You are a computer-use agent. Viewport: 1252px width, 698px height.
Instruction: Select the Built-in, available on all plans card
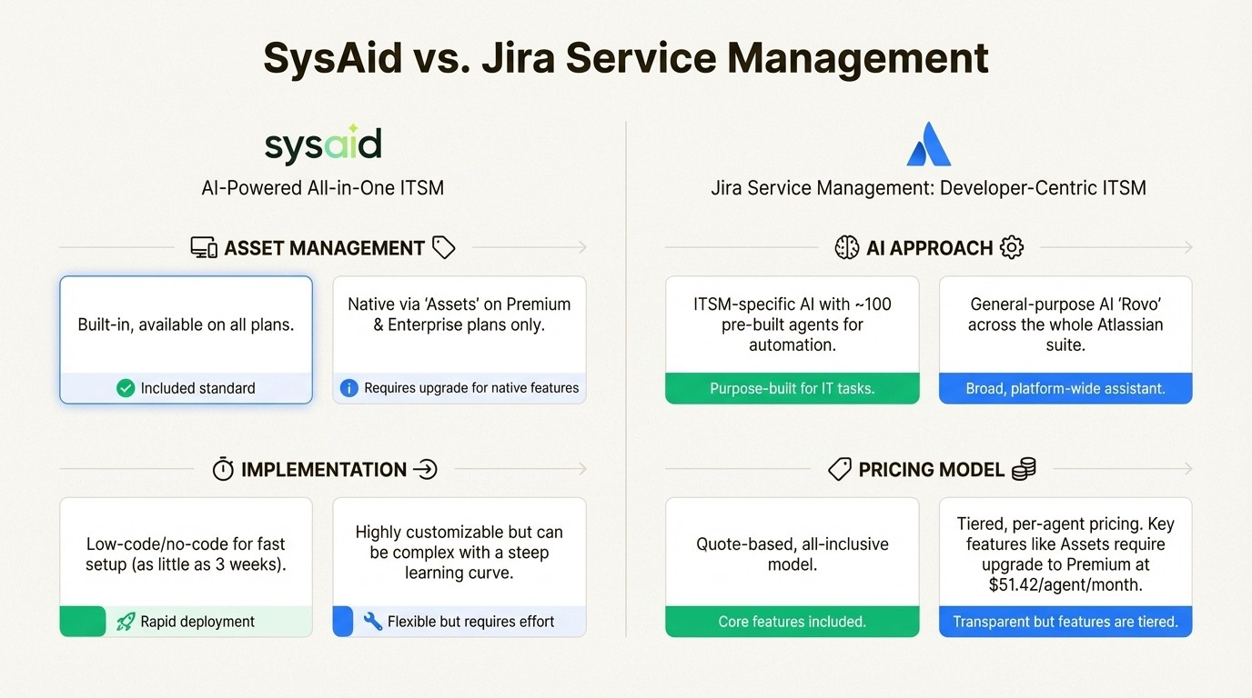coord(186,340)
